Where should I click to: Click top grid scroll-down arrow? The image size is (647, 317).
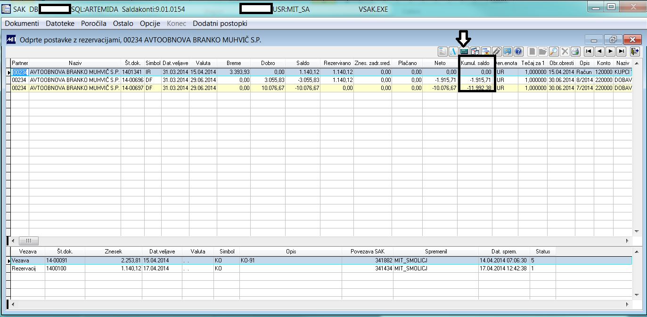pyautogui.click(x=637, y=231)
